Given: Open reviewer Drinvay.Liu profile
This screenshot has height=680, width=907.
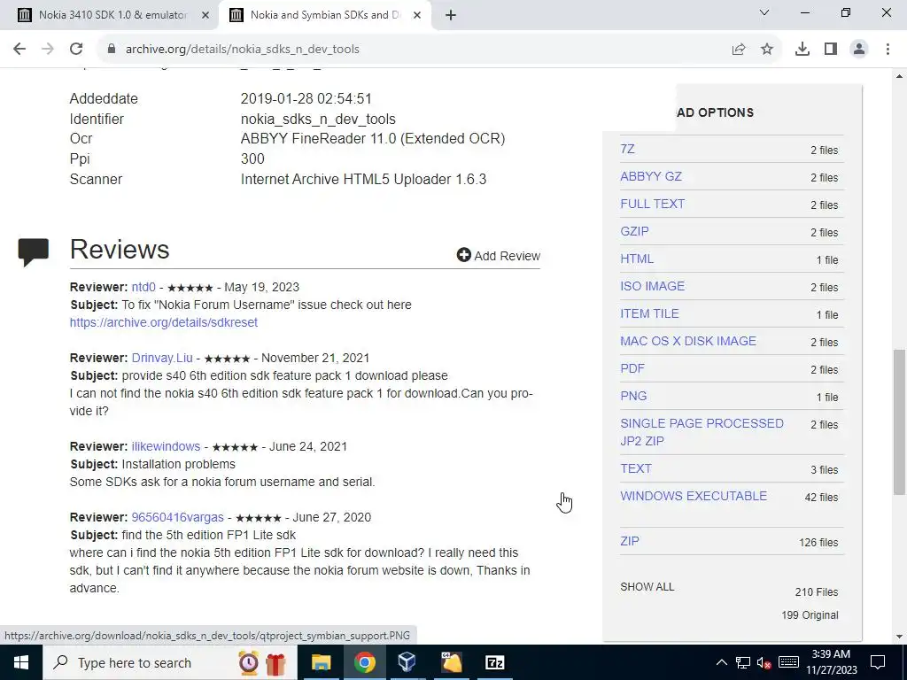Looking at the screenshot, I should point(162,358).
